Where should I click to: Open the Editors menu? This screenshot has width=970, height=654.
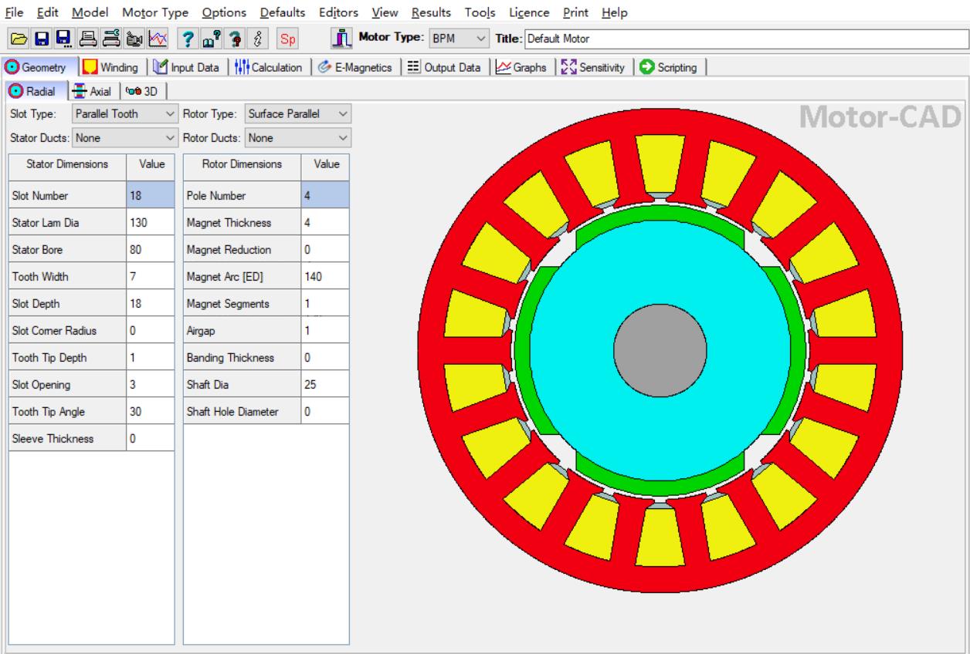[x=338, y=12]
